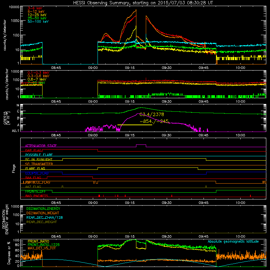Viewport: 270px width, 270px height.
Task: Click the AAZ_FLAG label
Action: [x=33, y=187]
